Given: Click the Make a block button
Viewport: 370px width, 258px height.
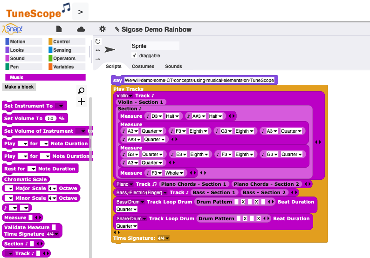Looking at the screenshot, I should tap(19, 87).
